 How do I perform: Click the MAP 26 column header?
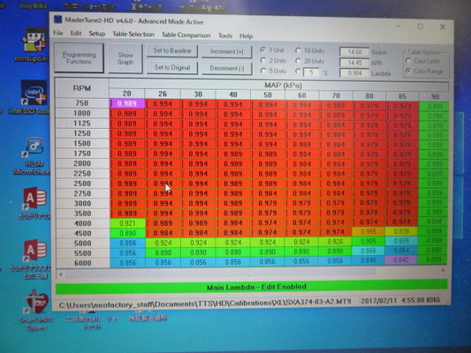tap(163, 94)
